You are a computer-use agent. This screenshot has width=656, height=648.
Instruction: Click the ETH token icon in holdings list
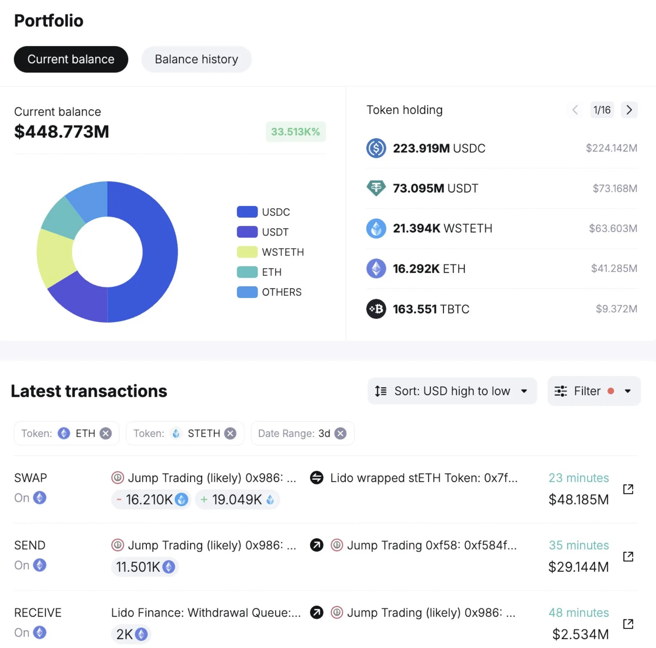pos(376,268)
